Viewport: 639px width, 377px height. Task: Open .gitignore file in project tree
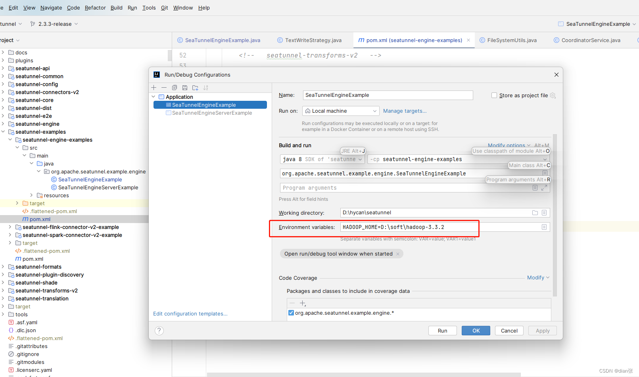pyautogui.click(x=27, y=354)
